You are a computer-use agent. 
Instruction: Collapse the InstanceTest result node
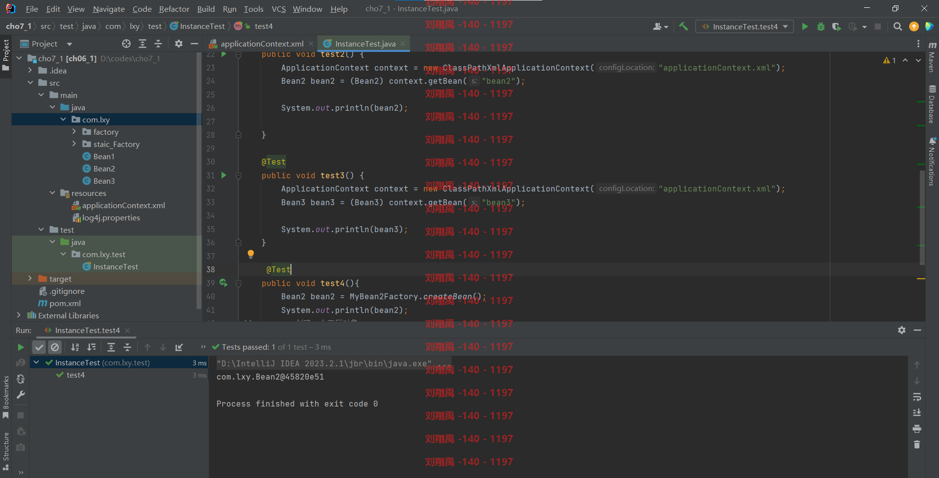(36, 362)
